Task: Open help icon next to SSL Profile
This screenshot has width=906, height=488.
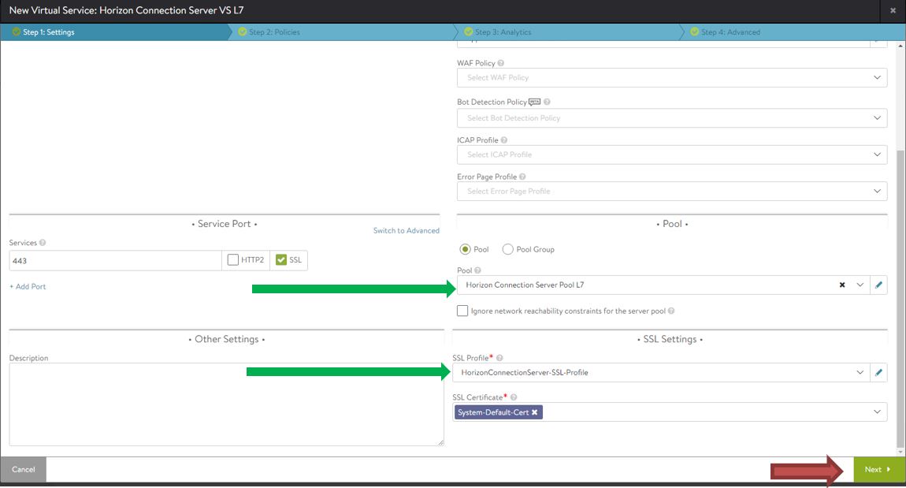Action: [x=499, y=358]
